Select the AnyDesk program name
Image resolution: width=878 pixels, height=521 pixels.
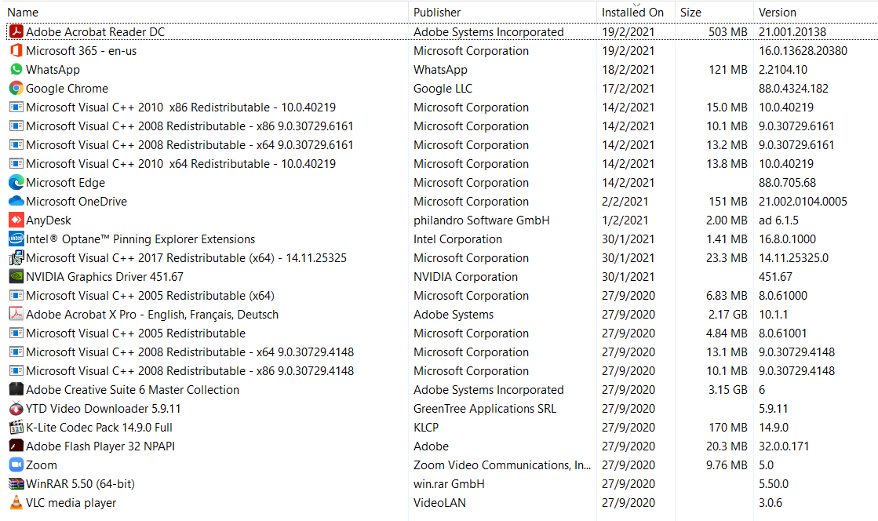point(48,220)
